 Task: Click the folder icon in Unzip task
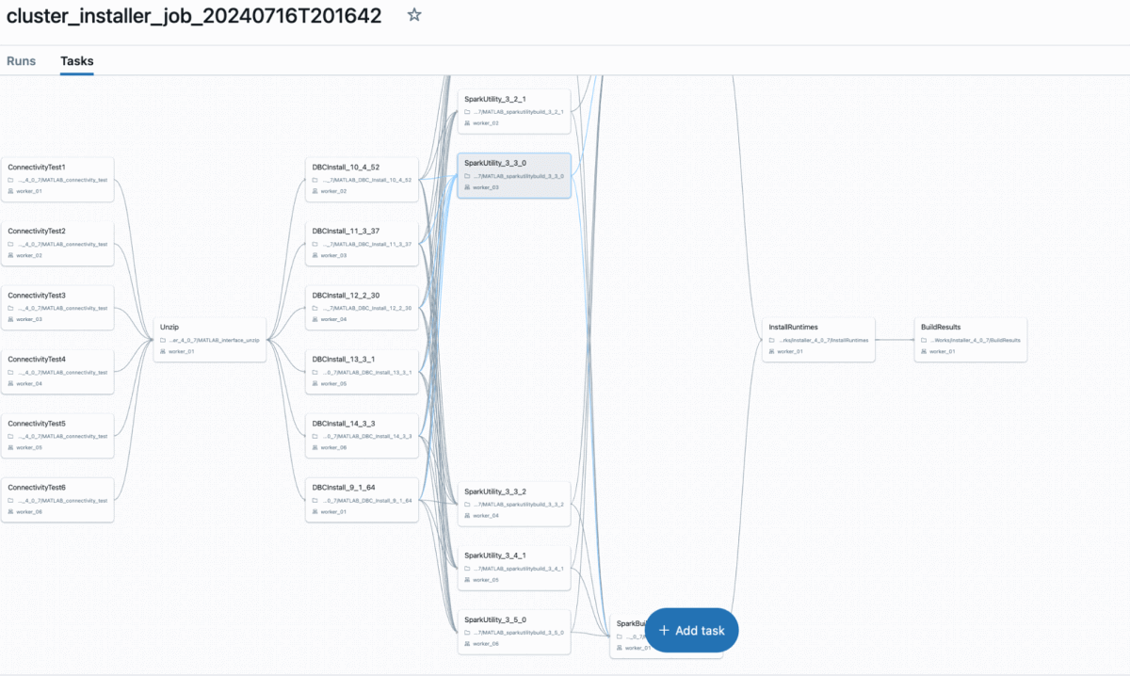(163, 339)
